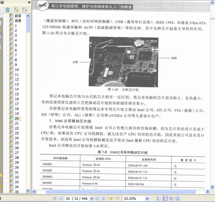This screenshot has height=202, width=215.
Task: Click the 北桥 label in figure
Action: point(75,62)
